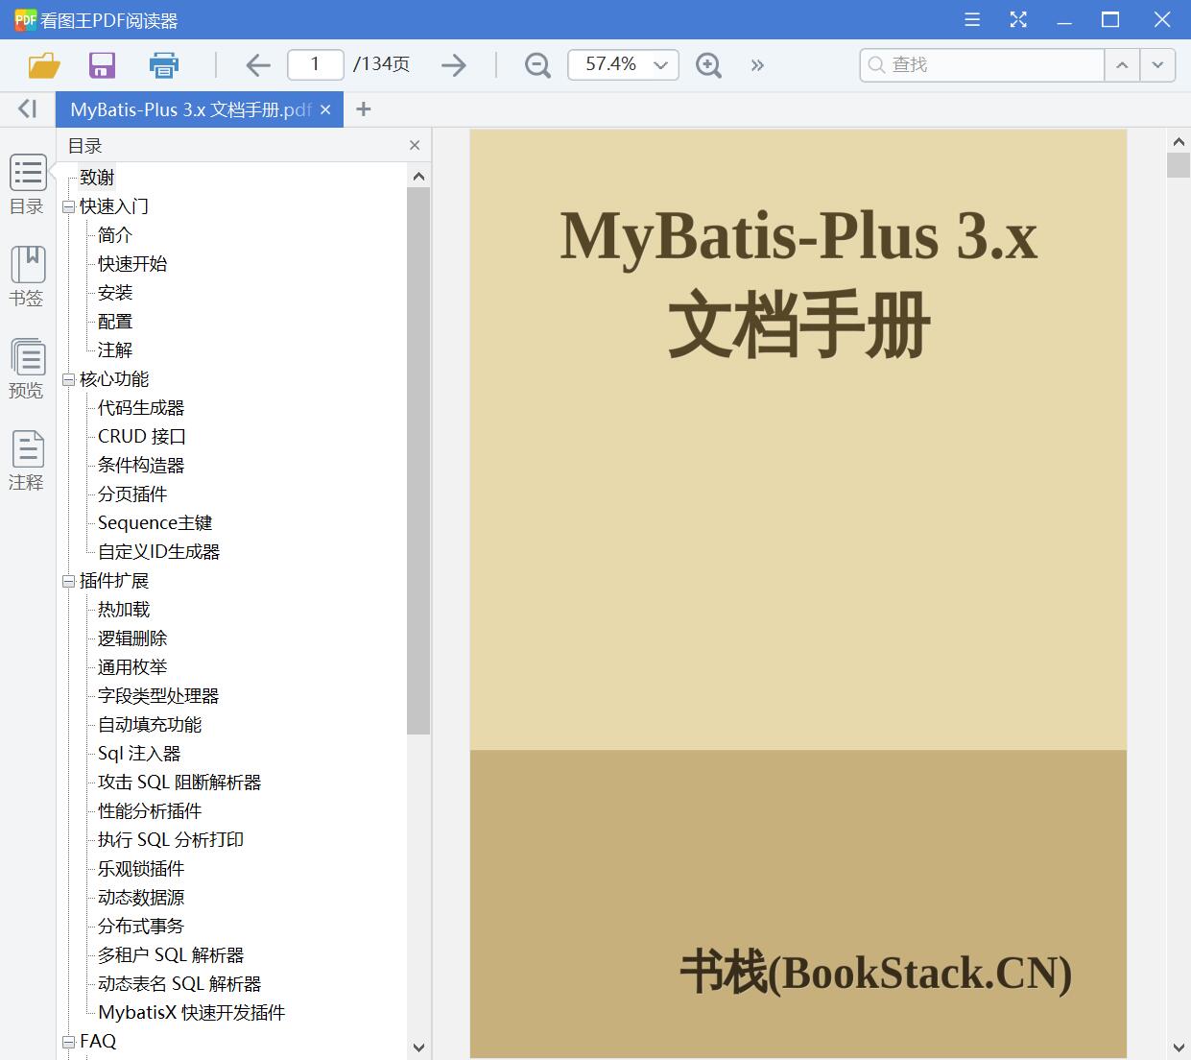Open the Sequence主键 outline entry
The height and width of the screenshot is (1060, 1191).
point(155,523)
